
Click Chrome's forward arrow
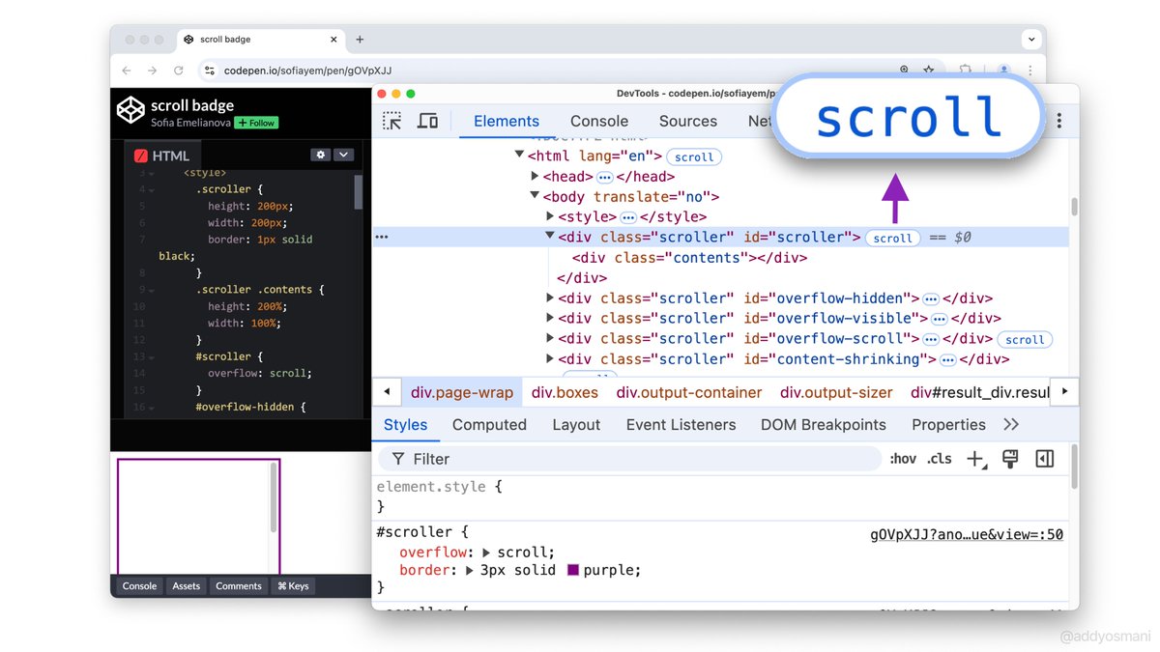pyautogui.click(x=153, y=71)
